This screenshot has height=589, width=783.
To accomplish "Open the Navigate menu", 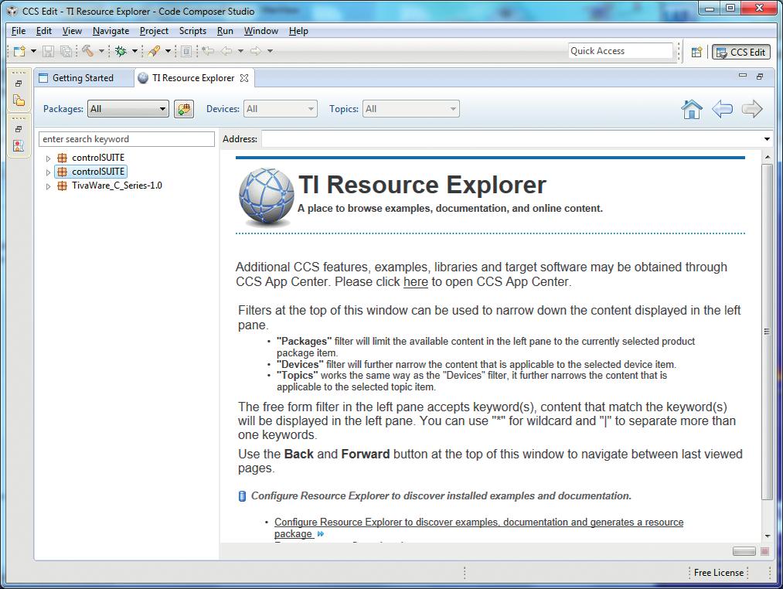I will (x=111, y=31).
